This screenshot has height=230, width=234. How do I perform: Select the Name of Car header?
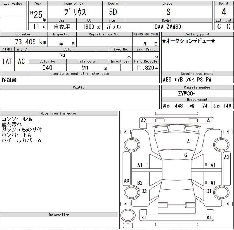pos(75,3)
